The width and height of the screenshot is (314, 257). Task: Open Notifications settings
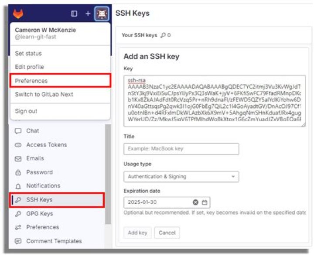tap(57, 186)
